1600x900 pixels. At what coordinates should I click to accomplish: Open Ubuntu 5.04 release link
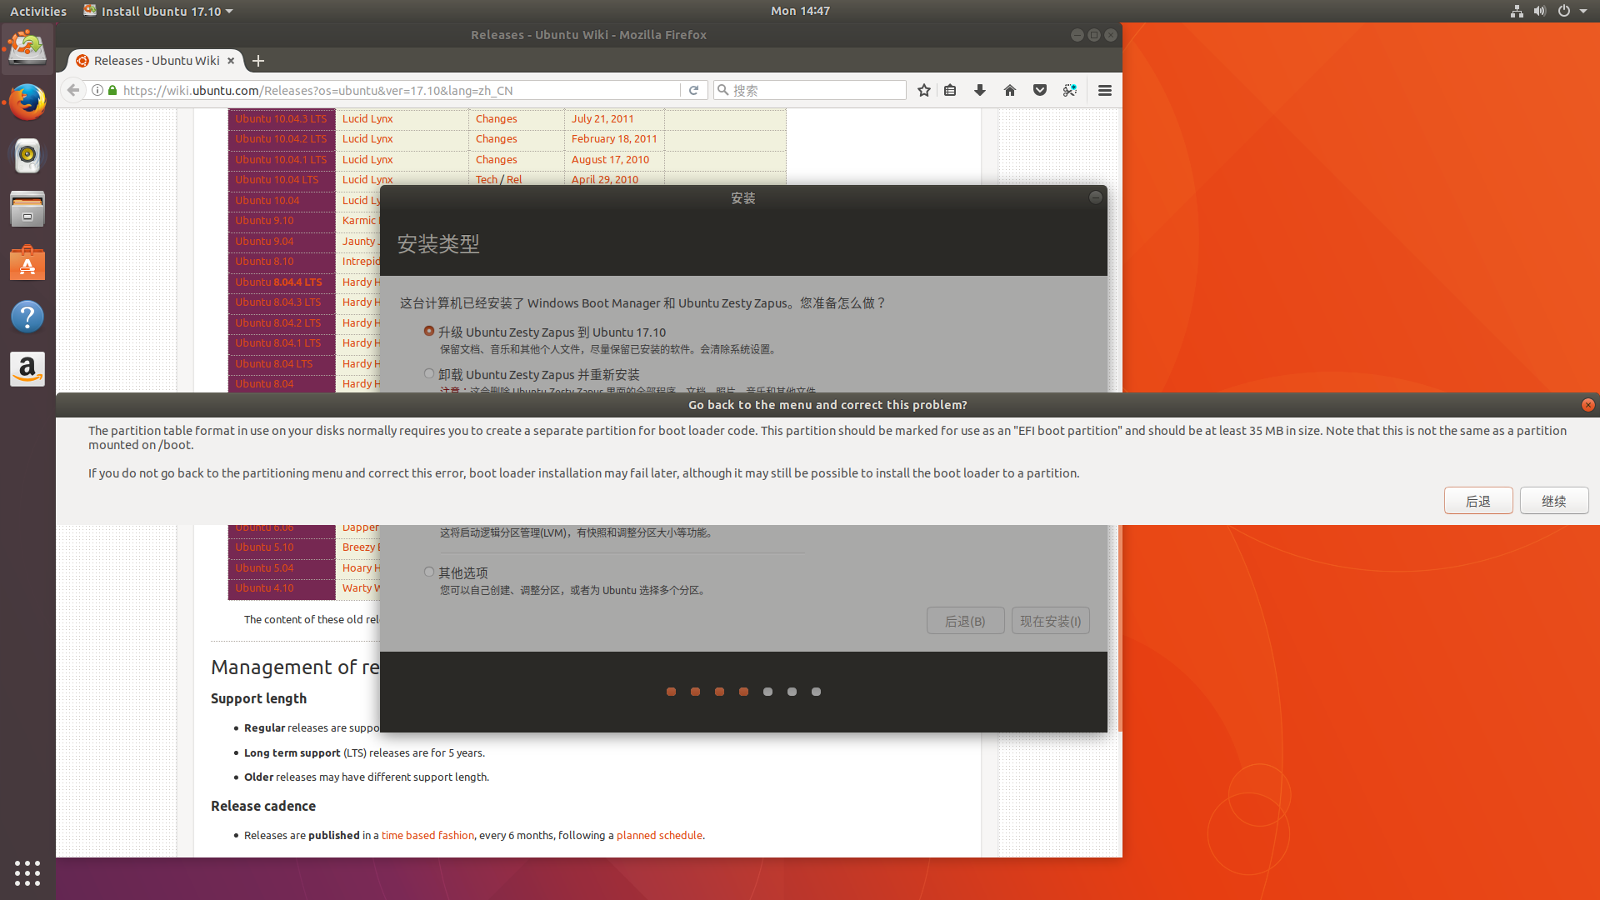click(x=264, y=568)
